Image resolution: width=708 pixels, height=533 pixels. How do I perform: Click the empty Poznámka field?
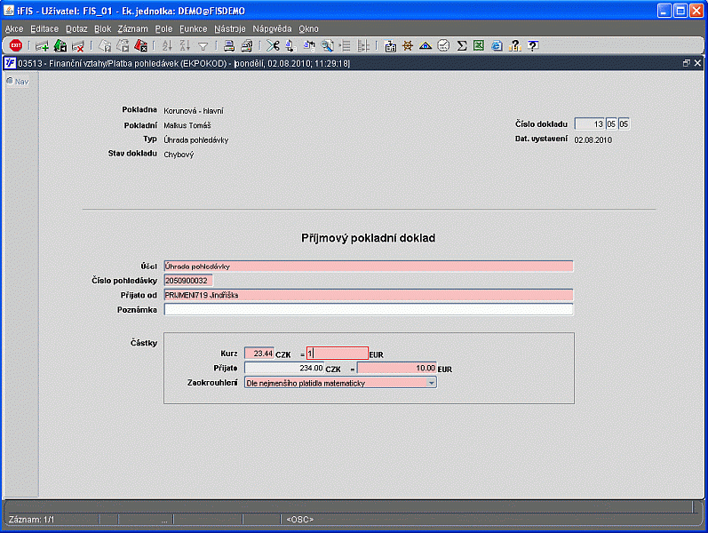tap(369, 309)
